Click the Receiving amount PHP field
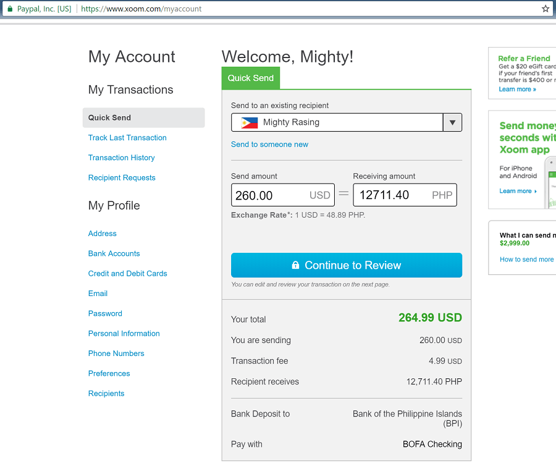 click(x=405, y=195)
